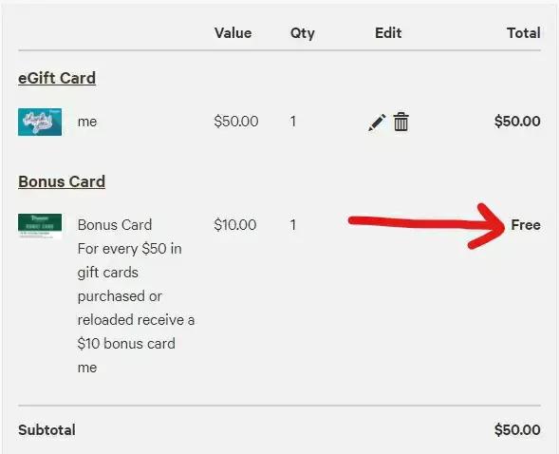Select the green bonus card thumbnail

point(40,226)
